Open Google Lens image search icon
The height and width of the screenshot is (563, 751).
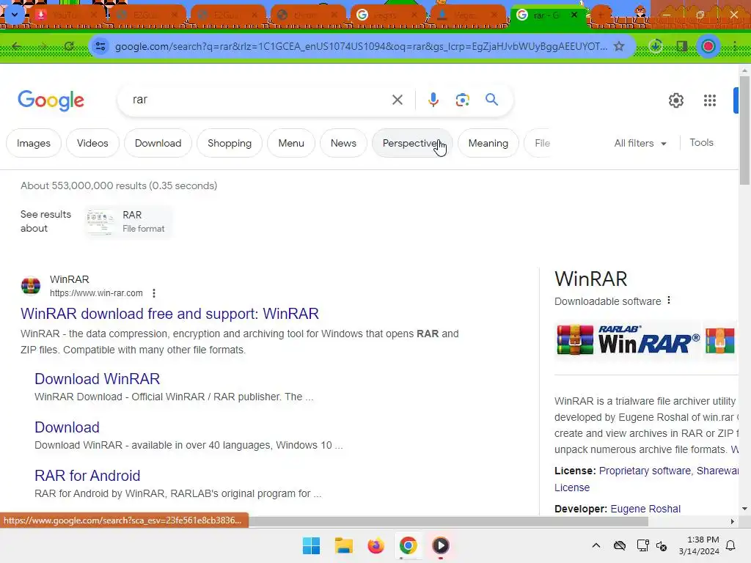coord(462,100)
